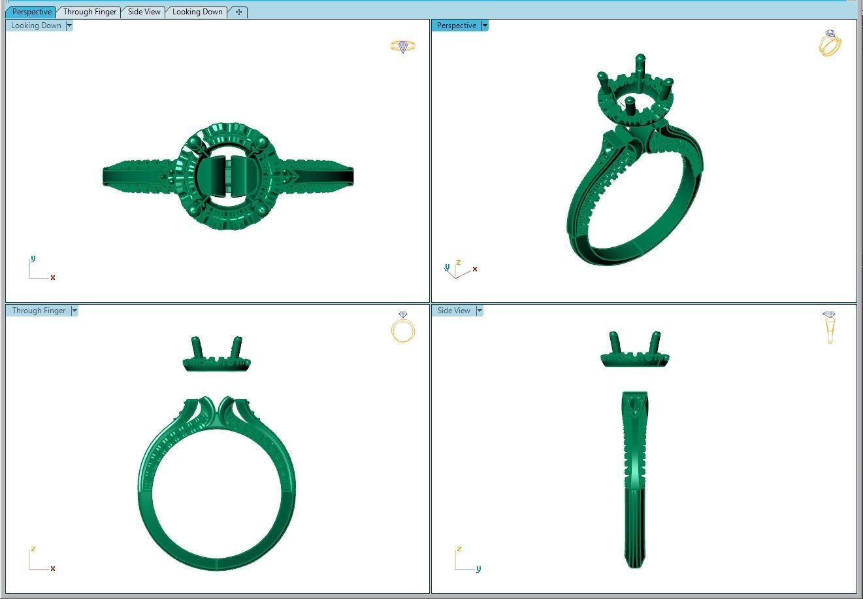This screenshot has height=599, width=863.
Task: Click the Side View viewport title label
Action: click(x=453, y=311)
